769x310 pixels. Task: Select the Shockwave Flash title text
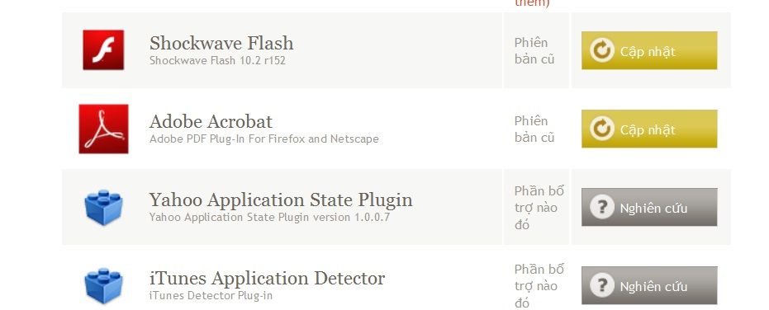(221, 43)
